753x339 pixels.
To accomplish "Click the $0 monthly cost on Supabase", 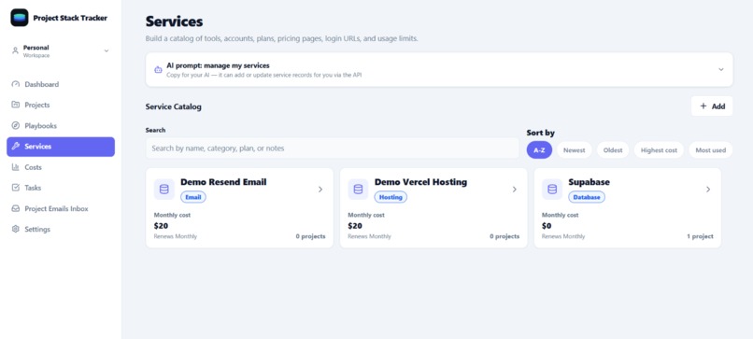I will point(547,226).
